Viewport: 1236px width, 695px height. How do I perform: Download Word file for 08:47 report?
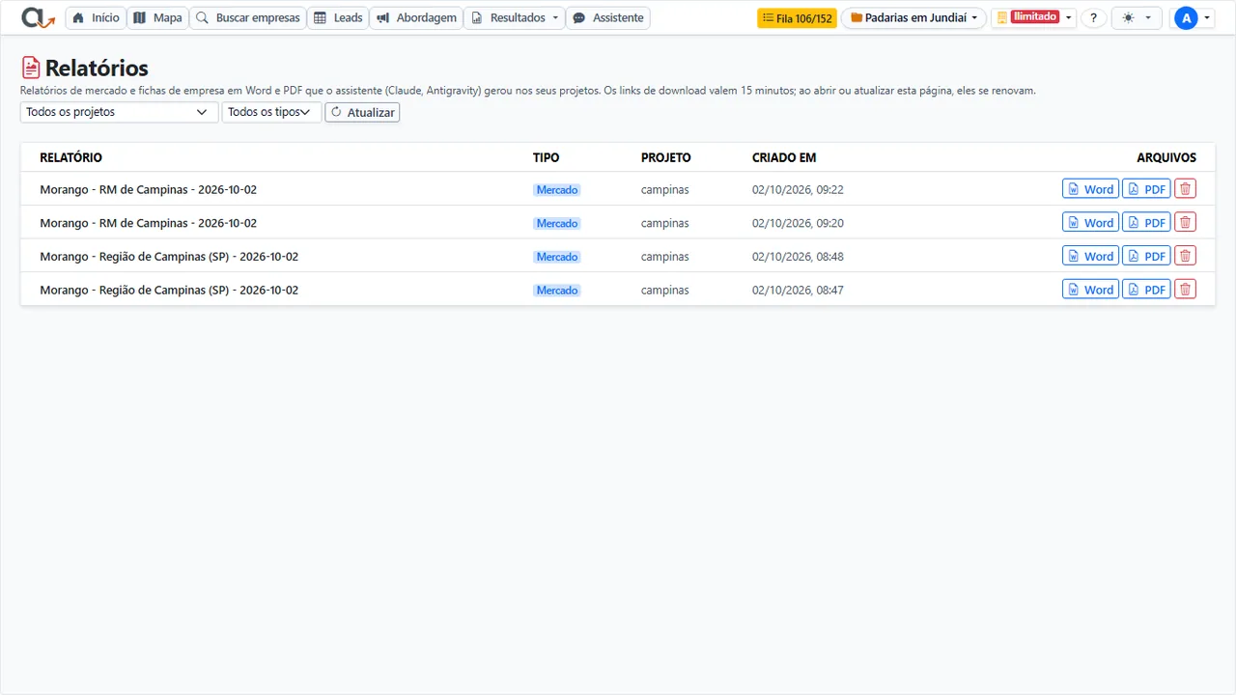[1090, 289]
